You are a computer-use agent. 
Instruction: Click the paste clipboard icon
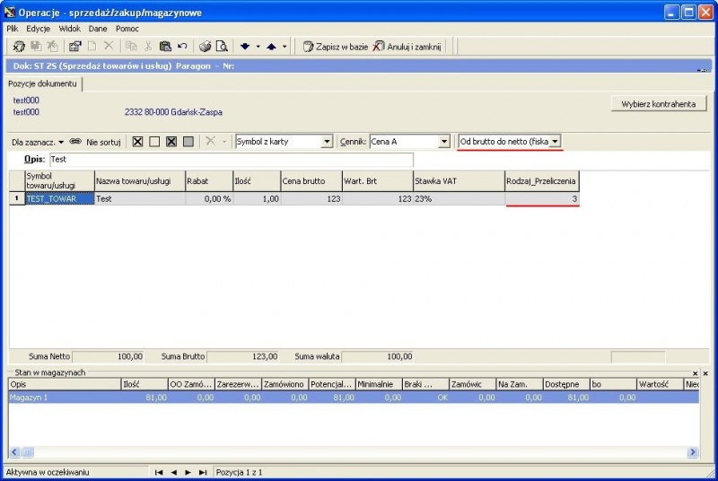click(x=165, y=47)
